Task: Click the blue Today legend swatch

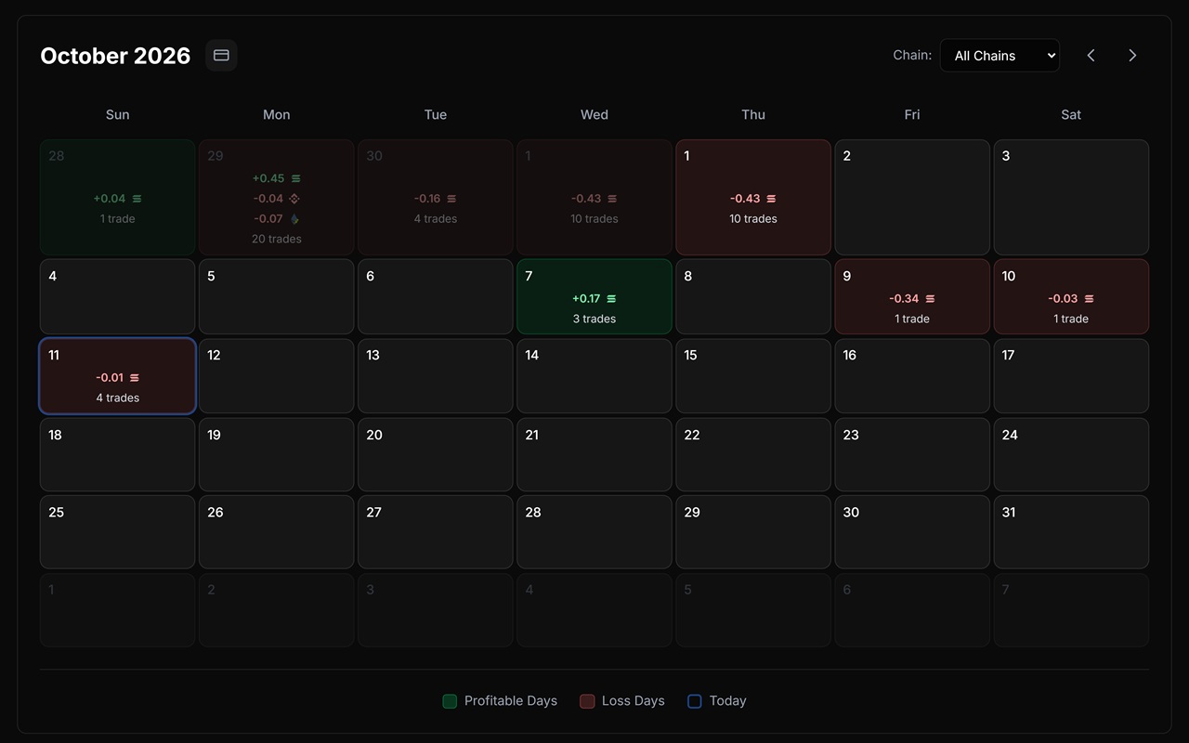Action: click(695, 701)
